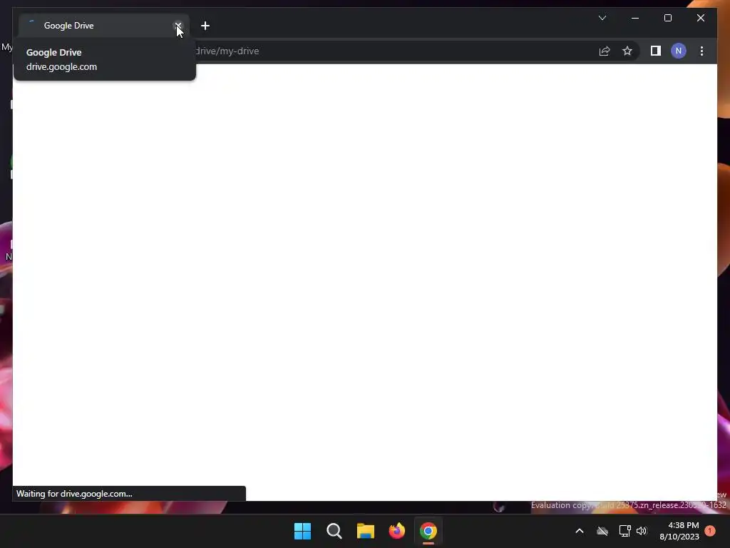Open the clock showing 4:38 PM

coord(679,531)
